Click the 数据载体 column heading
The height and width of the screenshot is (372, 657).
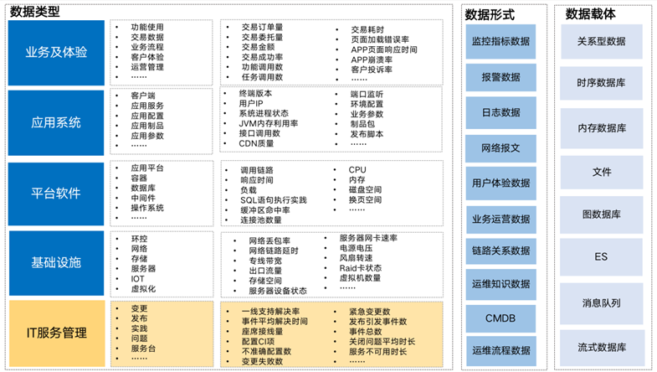[590, 14]
